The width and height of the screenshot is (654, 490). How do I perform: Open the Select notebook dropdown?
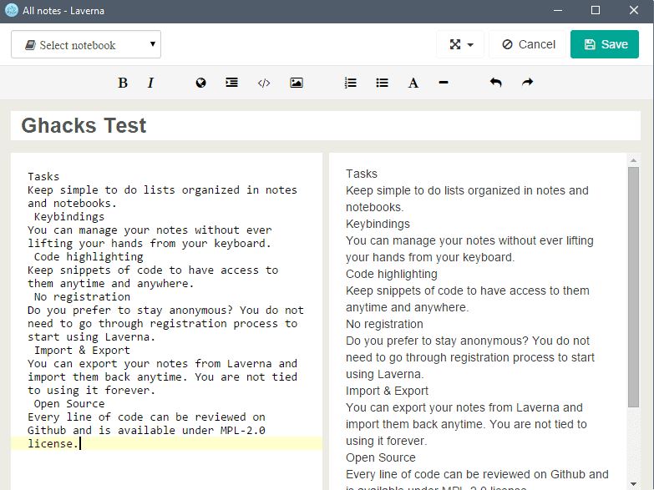point(86,44)
